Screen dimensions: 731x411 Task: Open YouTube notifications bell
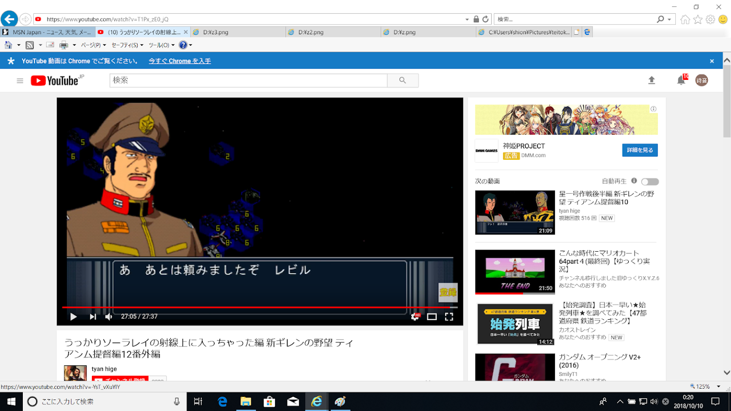click(x=681, y=80)
